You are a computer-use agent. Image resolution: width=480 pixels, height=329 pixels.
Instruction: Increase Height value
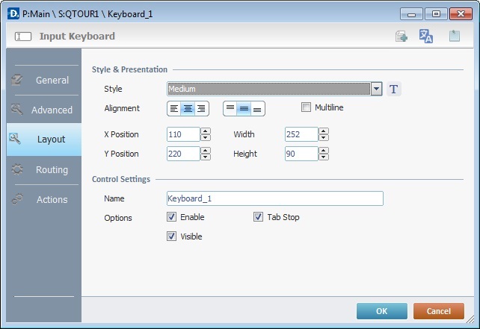[324, 150]
